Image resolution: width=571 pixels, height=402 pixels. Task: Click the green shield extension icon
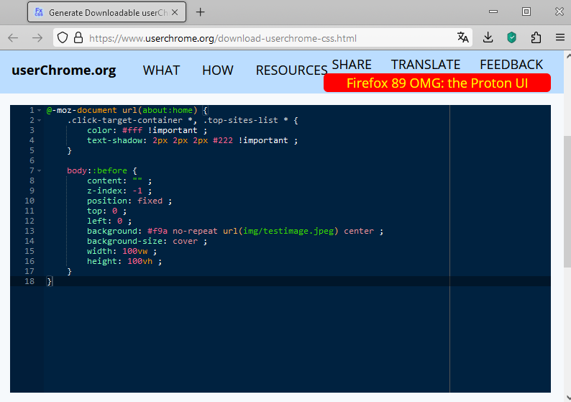click(x=512, y=38)
